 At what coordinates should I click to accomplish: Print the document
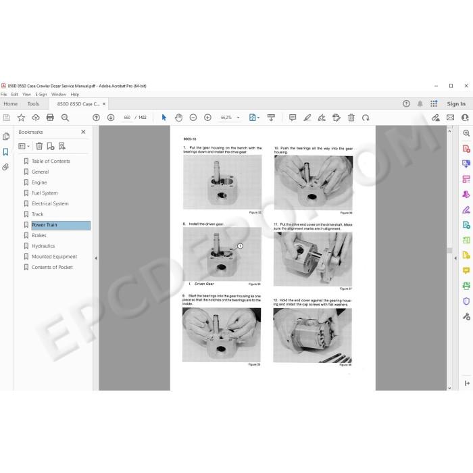pyautogui.click(x=50, y=118)
